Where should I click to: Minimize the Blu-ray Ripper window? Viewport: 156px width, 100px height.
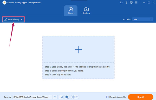144,3
